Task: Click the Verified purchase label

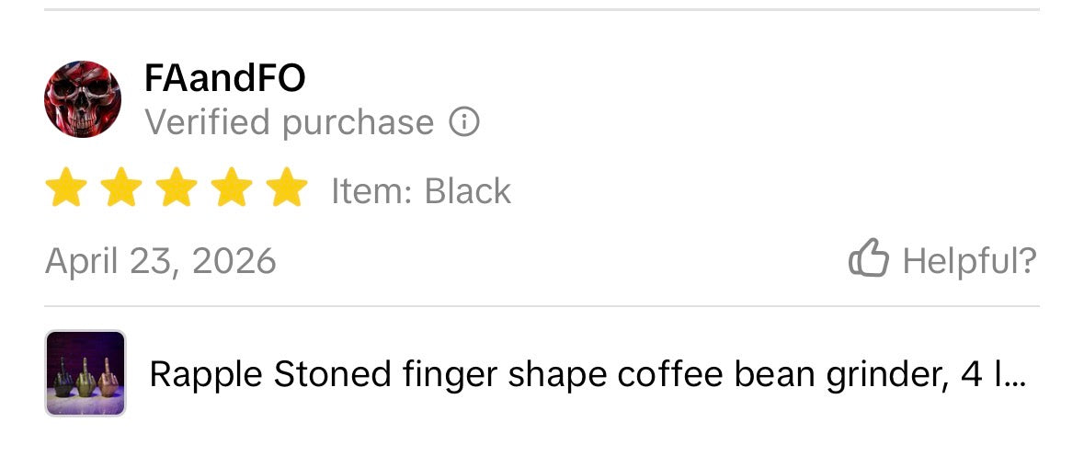Action: pos(289,123)
